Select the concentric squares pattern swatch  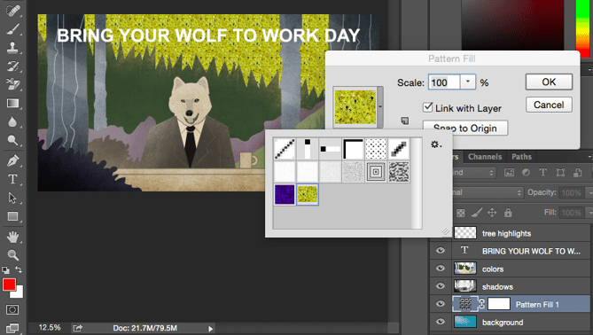click(x=376, y=172)
